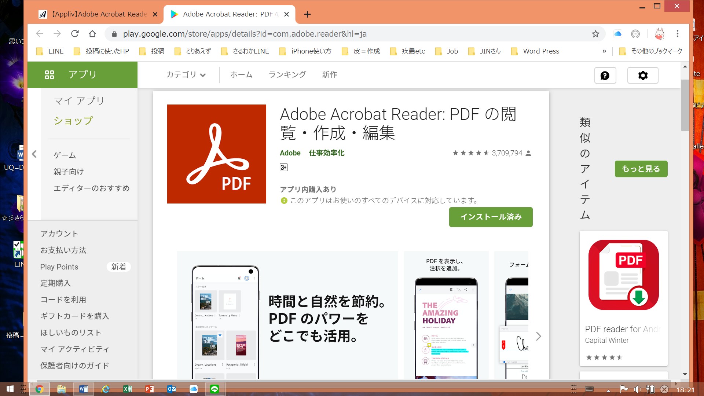Open the その他のブックマーク folder

point(651,51)
